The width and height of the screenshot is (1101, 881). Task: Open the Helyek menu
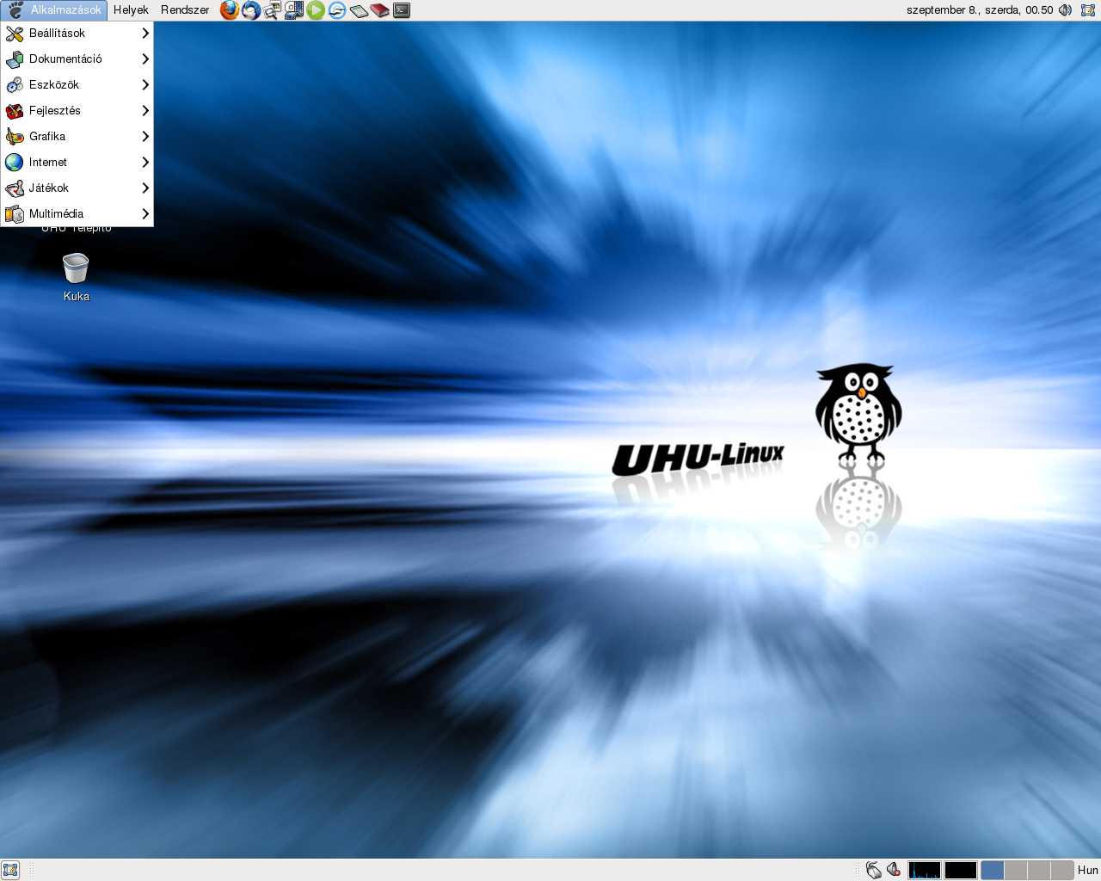[x=131, y=10]
